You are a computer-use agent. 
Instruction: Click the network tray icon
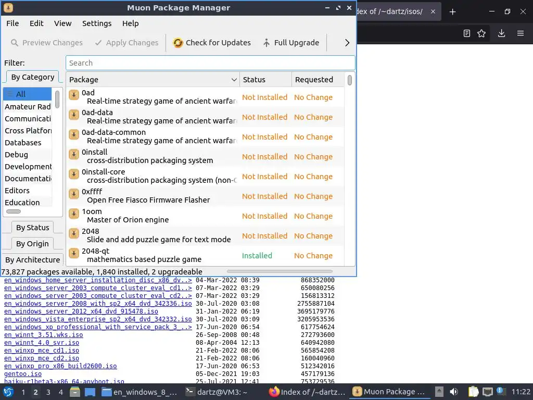click(488, 392)
